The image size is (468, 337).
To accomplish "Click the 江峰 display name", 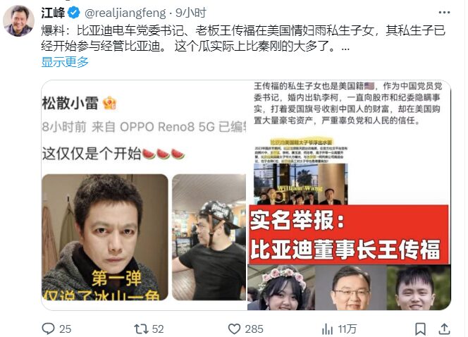I will pyautogui.click(x=53, y=13).
